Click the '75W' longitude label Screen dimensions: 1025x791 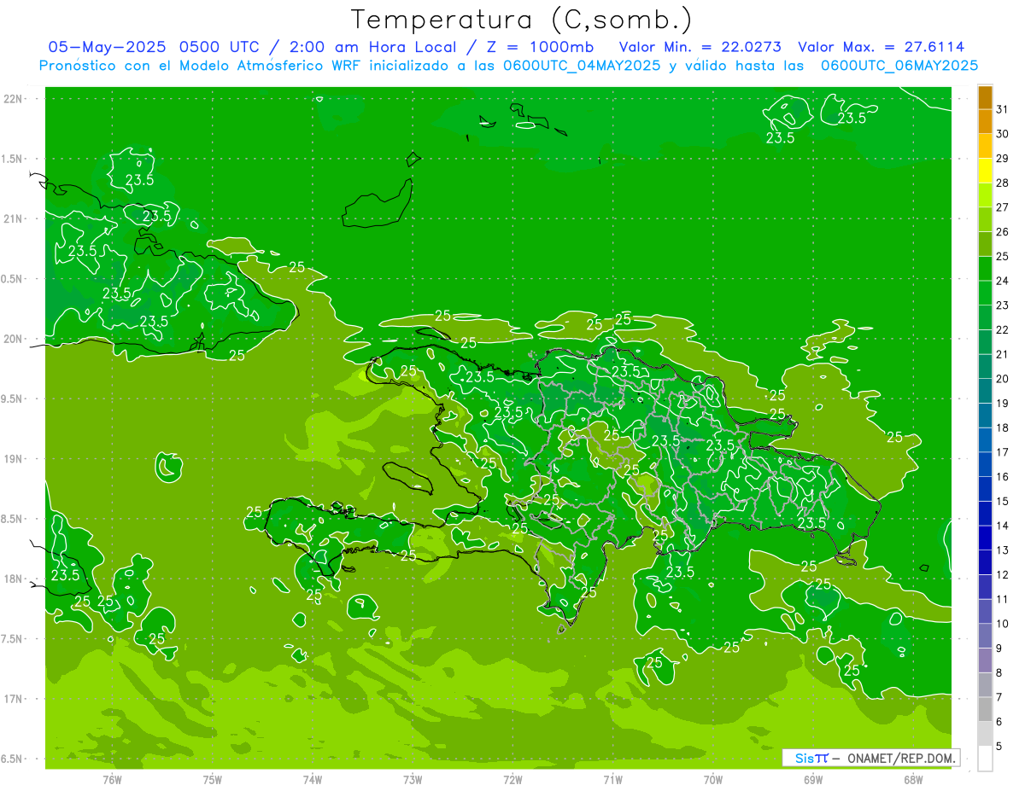[212, 780]
